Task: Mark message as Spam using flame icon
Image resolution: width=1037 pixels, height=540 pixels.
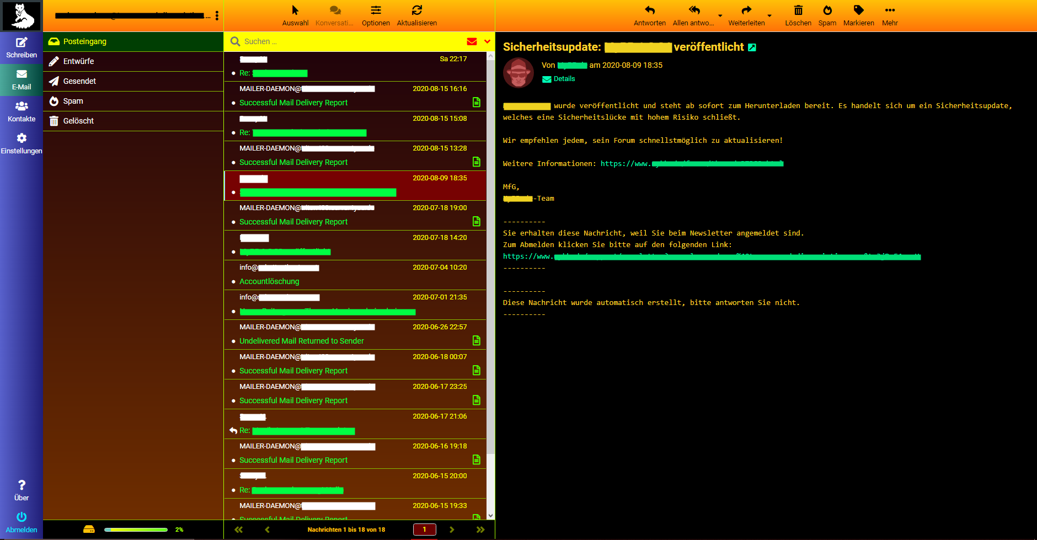Action: [827, 10]
